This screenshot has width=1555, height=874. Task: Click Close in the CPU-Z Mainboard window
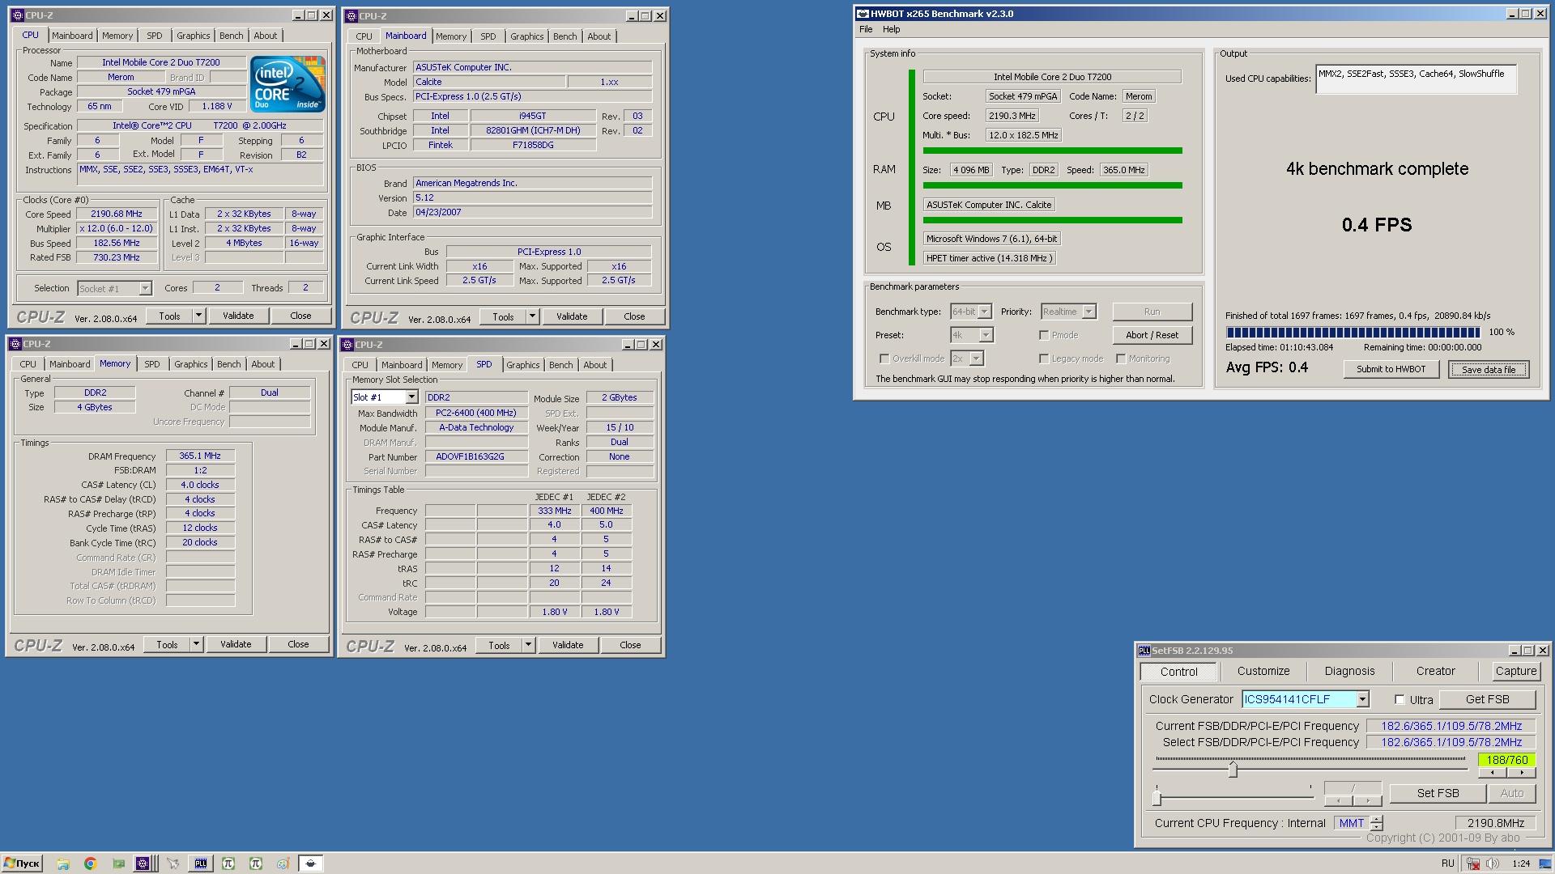pos(634,317)
